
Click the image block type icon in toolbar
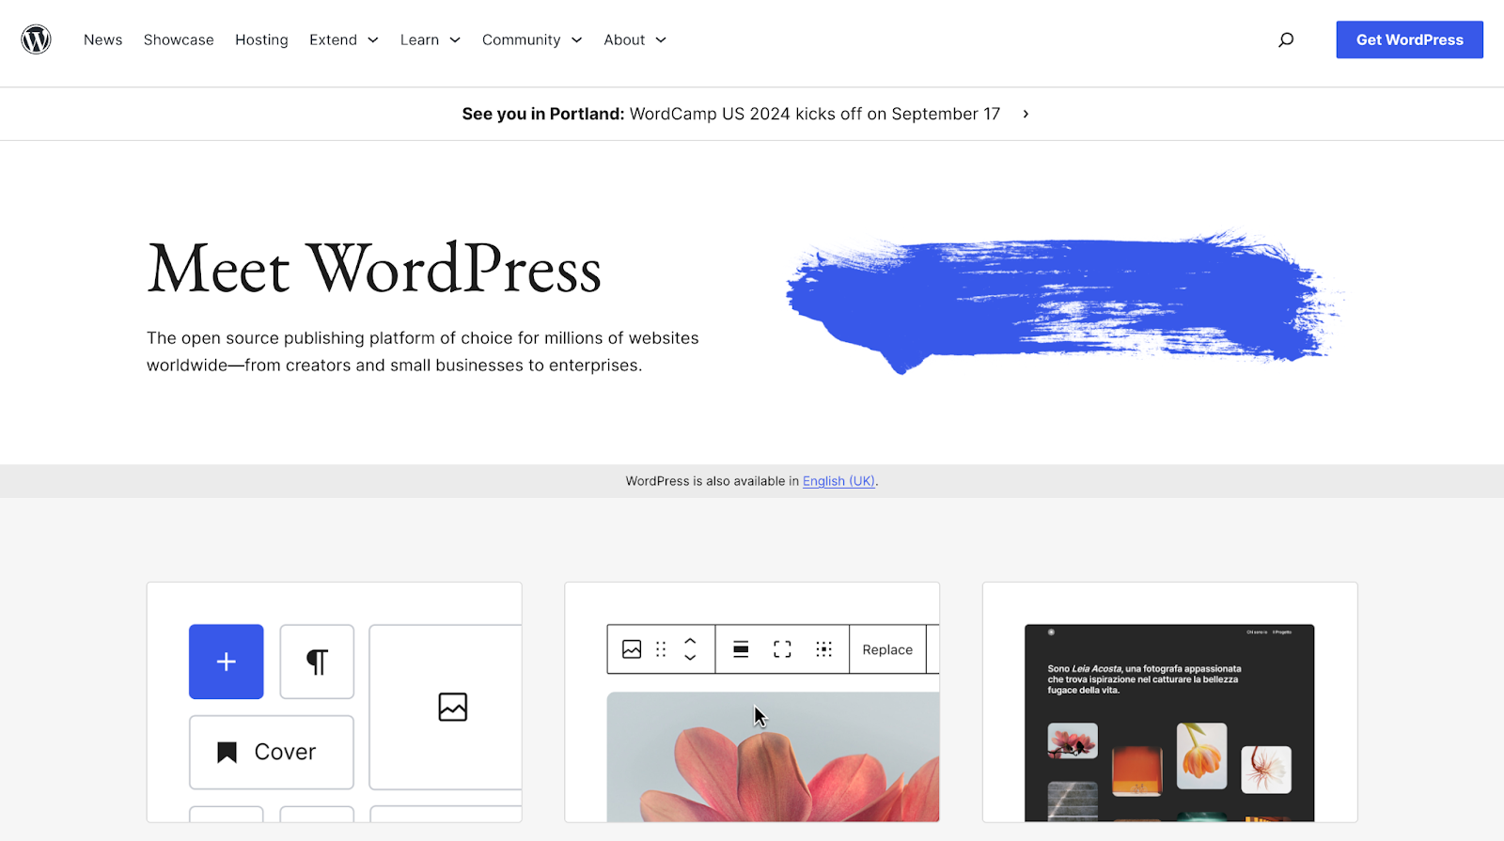632,649
